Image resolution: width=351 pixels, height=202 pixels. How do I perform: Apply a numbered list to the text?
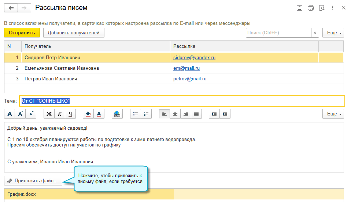(x=146, y=114)
